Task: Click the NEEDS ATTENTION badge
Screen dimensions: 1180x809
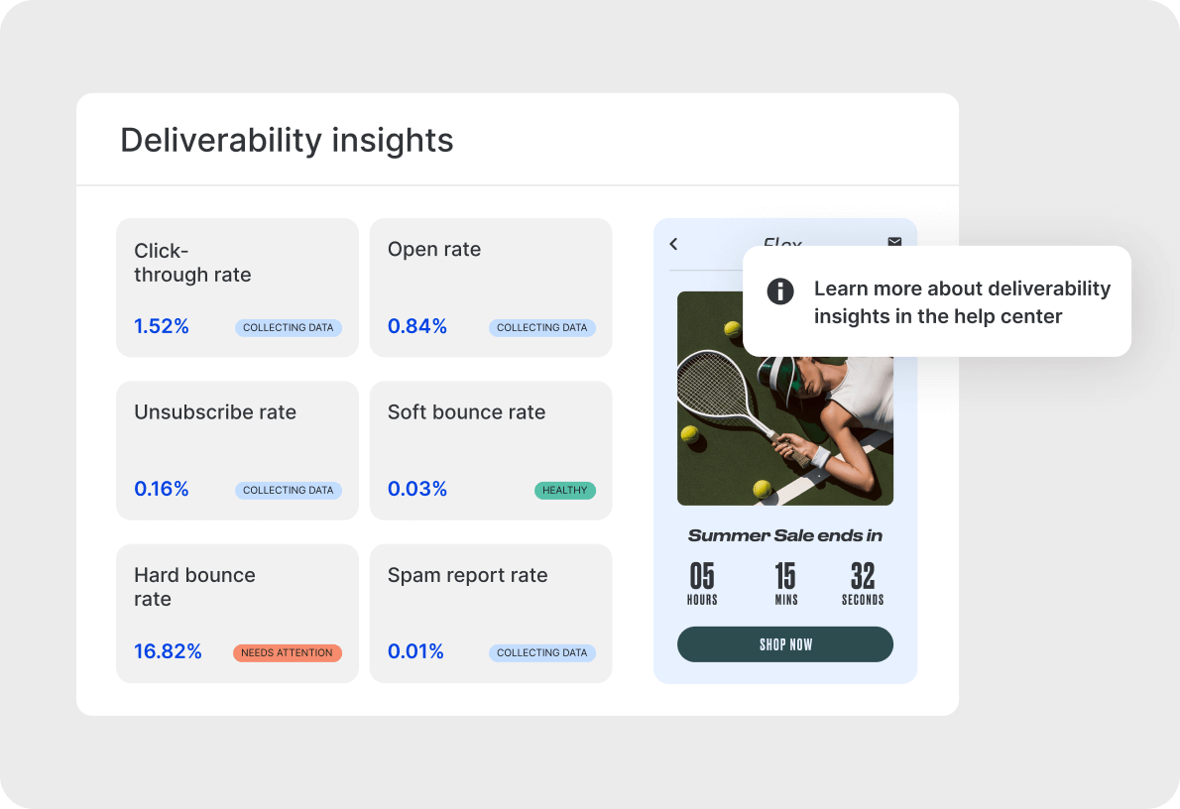Action: pyautogui.click(x=288, y=652)
